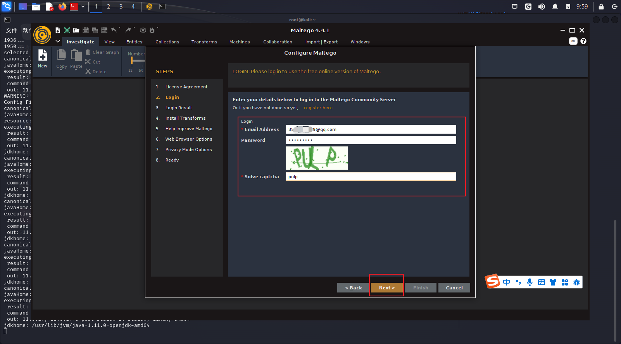Viewport: 621px width, 344px height.
Task: Open the Paste dropdown arrow
Action: click(x=76, y=70)
